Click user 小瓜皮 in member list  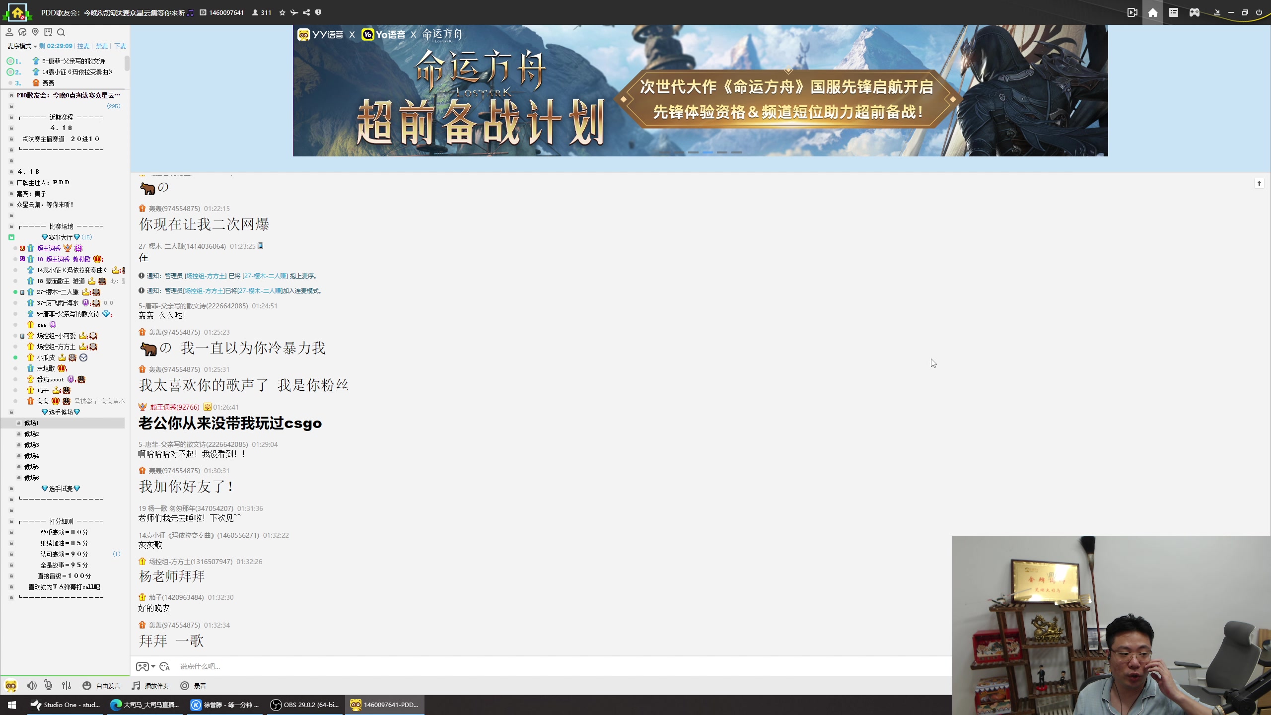(x=46, y=357)
